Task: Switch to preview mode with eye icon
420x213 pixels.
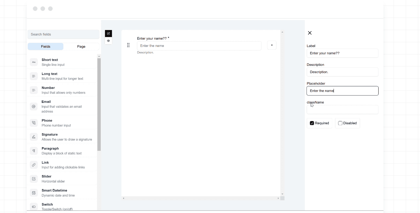Action: click(x=108, y=41)
